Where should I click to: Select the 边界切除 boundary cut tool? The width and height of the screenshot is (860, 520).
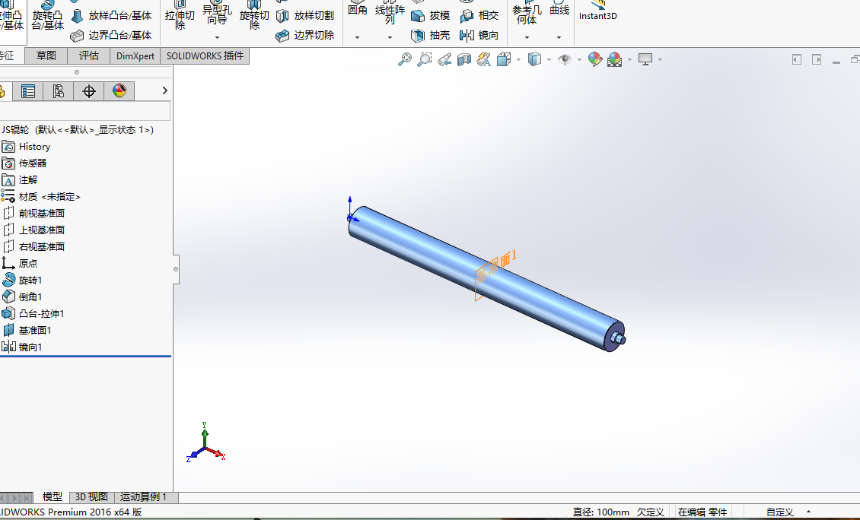tap(305, 35)
